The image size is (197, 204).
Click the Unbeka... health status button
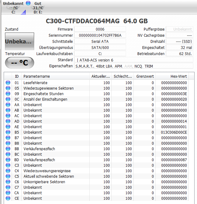point(20,41)
